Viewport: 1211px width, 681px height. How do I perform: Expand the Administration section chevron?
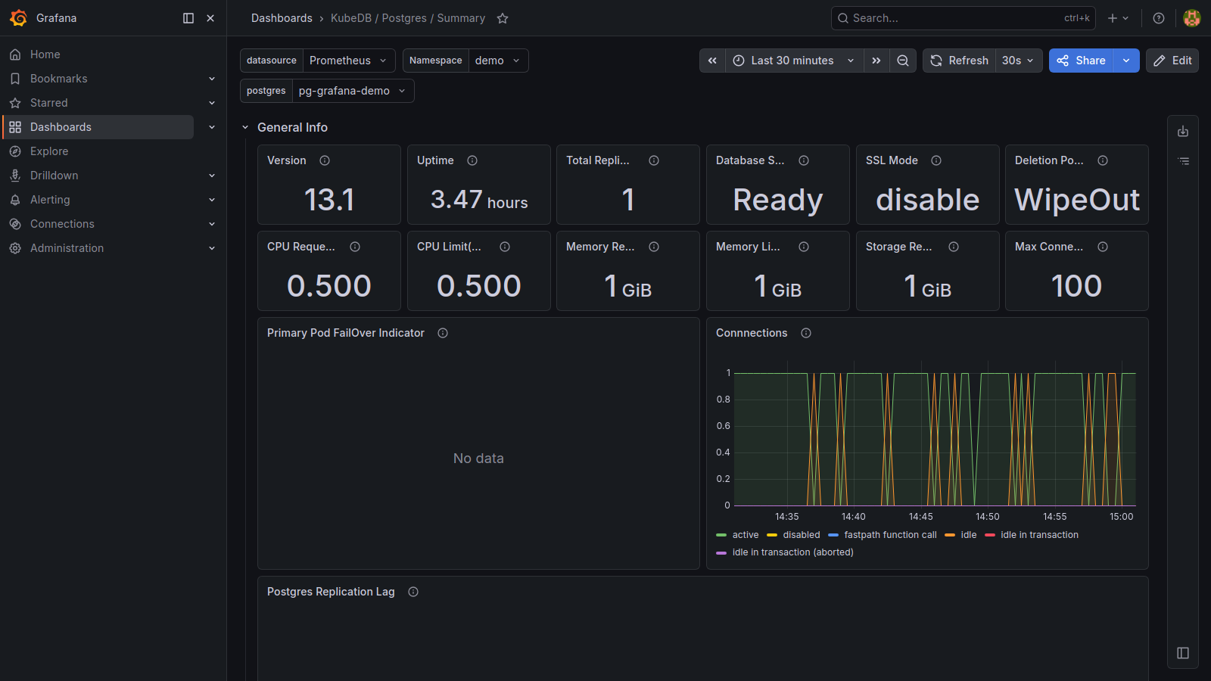[x=212, y=248]
